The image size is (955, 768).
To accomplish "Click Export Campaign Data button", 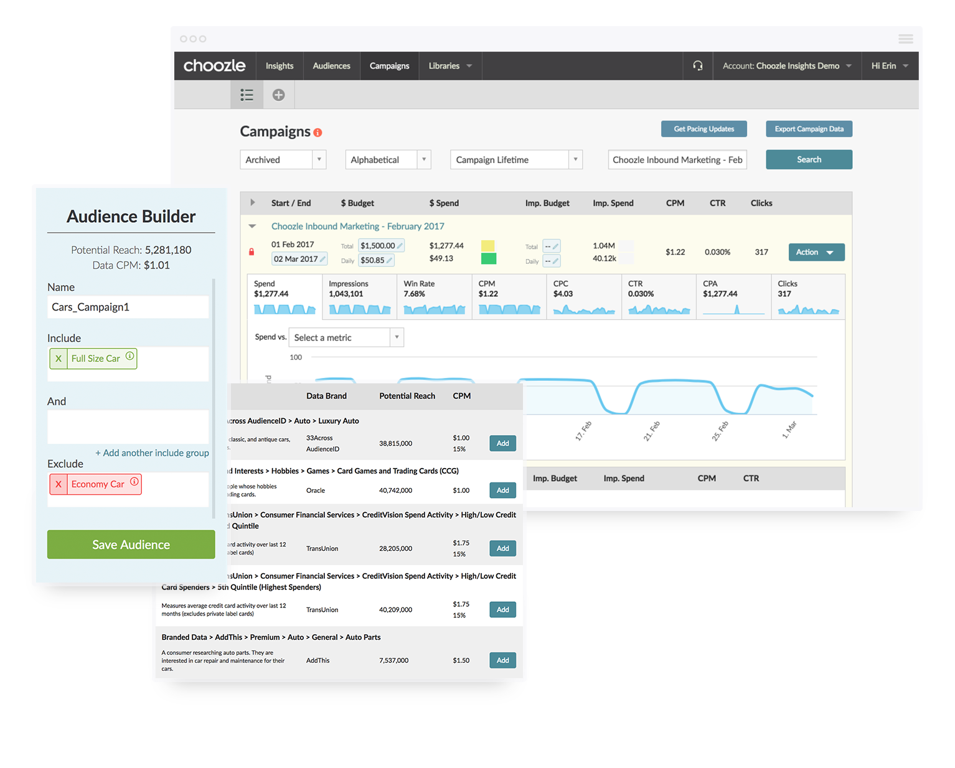I will pos(809,129).
